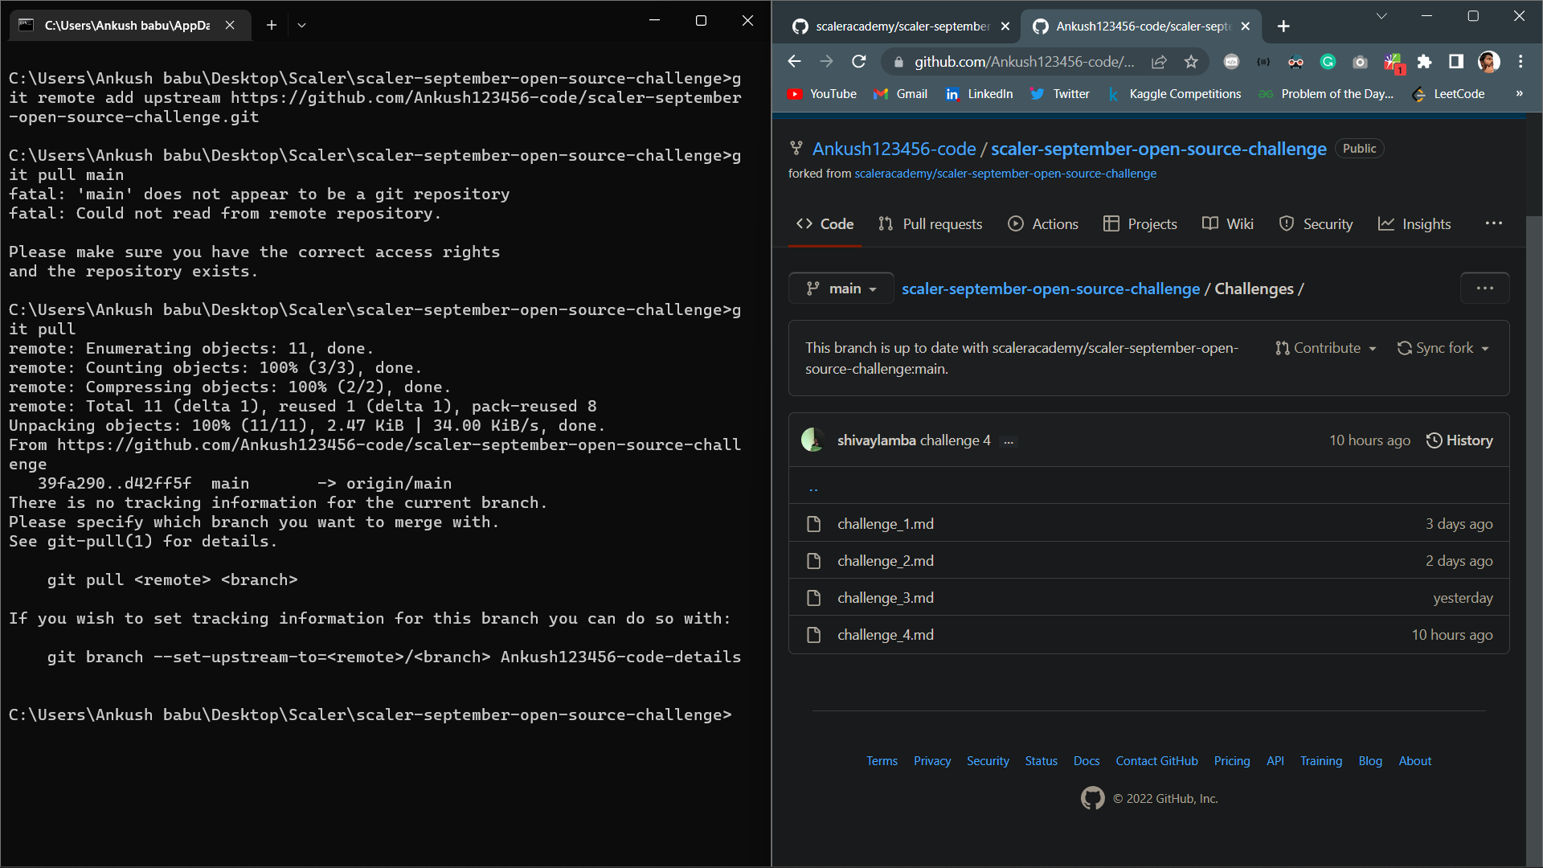
Task: Open the YouTube bookmark
Action: coord(822,94)
